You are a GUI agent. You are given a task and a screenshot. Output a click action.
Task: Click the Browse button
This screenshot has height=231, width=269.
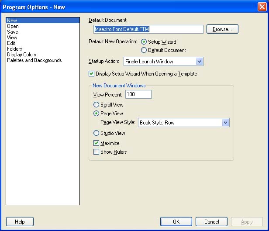click(x=222, y=29)
